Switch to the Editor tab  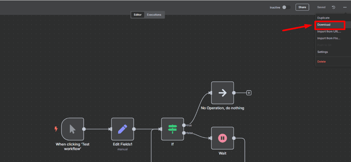(138, 15)
